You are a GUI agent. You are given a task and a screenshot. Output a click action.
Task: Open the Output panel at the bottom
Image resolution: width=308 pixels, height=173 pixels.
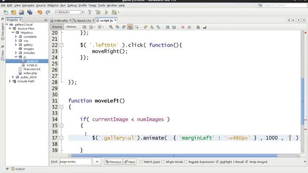click(18, 169)
